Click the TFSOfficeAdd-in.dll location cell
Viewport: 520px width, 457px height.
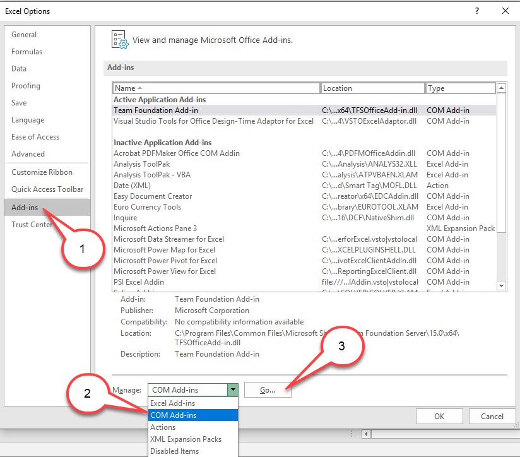point(369,110)
